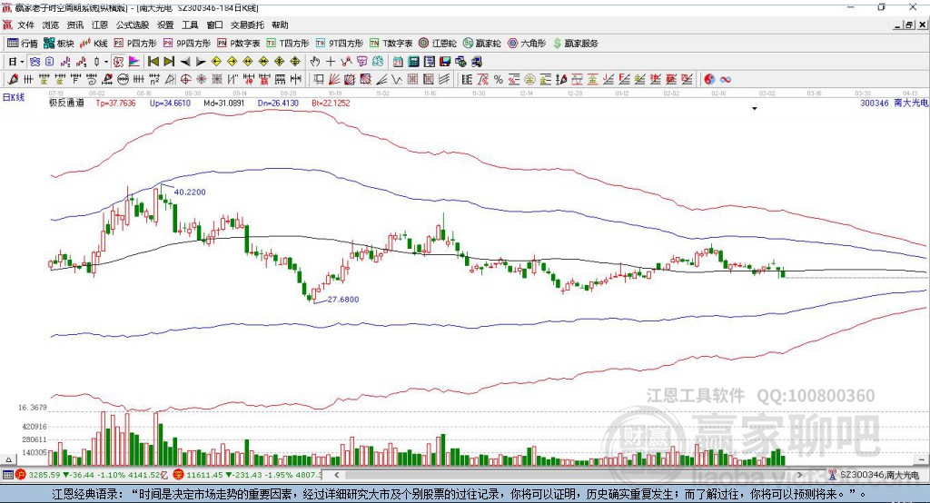Click the 40.2200 high price label
Viewport: 930px width, 503px height.
click(x=190, y=192)
